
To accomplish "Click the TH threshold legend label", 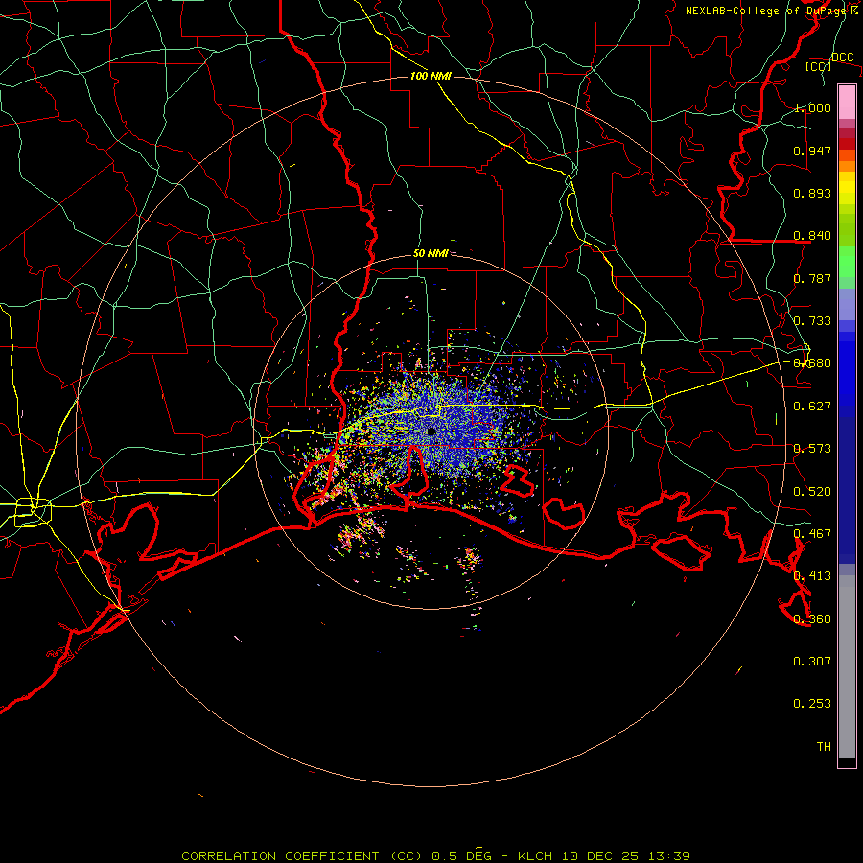I will [824, 747].
